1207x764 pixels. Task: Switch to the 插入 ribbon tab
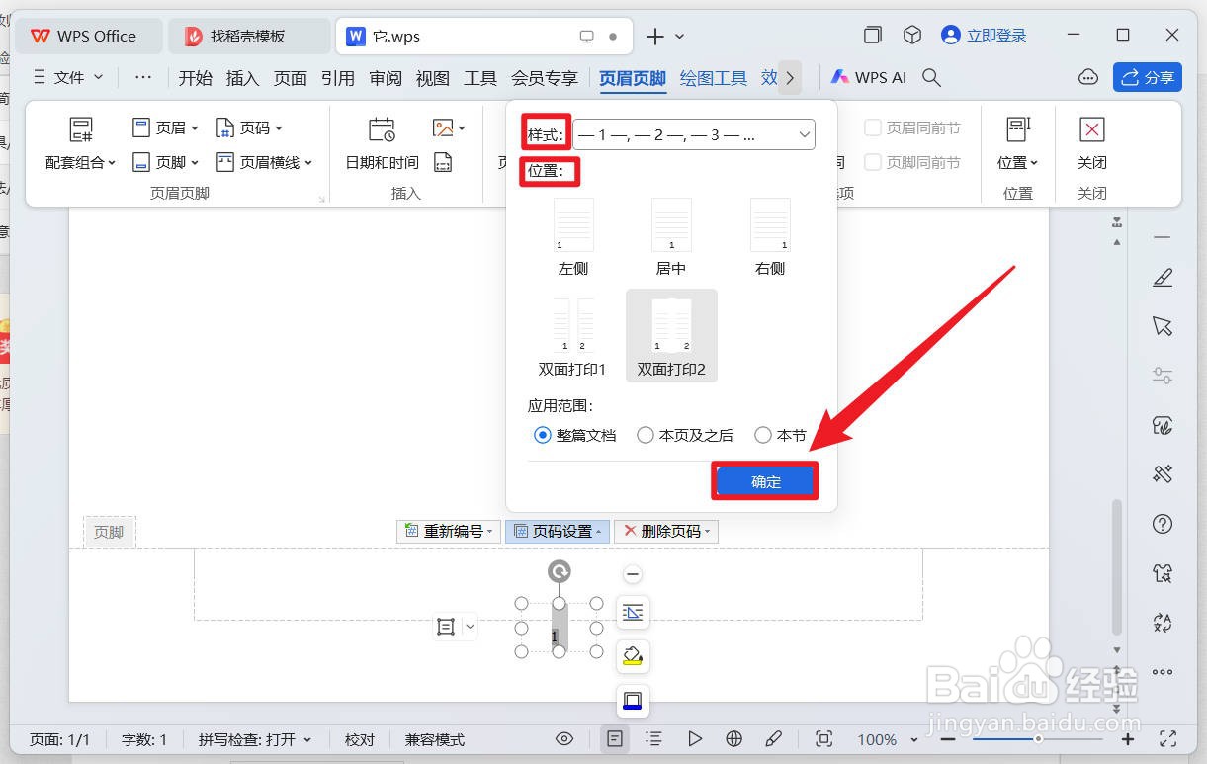[242, 77]
